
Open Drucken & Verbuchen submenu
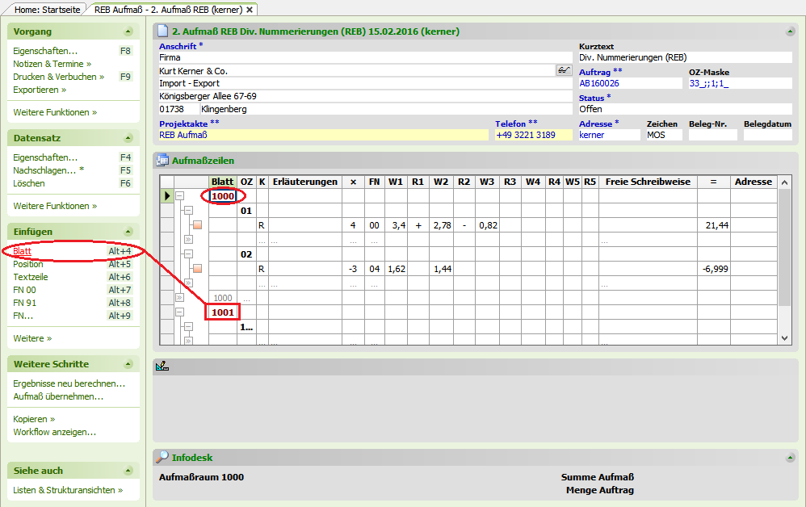(58, 77)
